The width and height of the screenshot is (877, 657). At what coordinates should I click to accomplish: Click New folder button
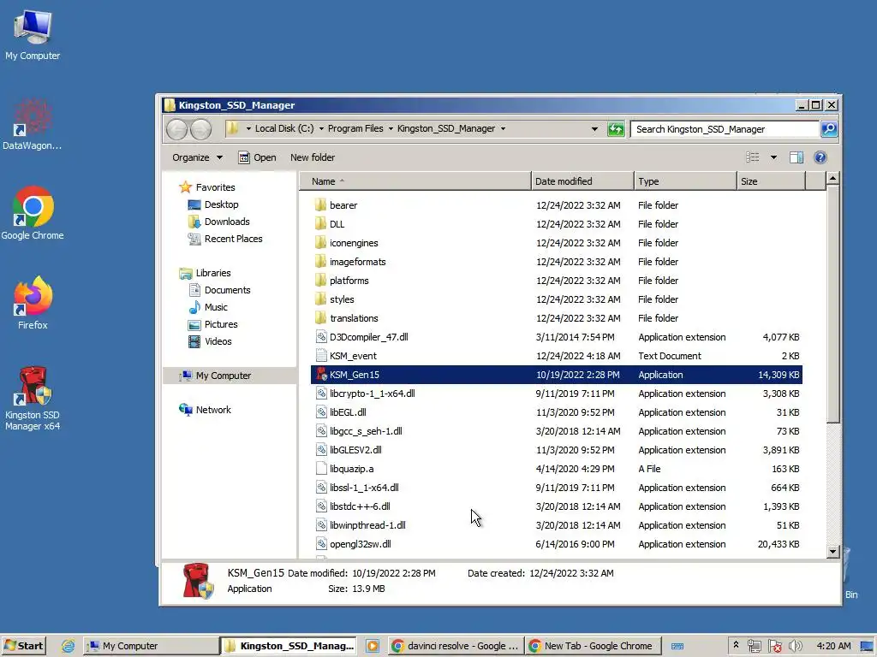(x=312, y=157)
